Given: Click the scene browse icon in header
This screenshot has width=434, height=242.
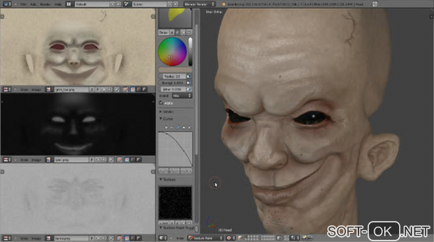Looking at the screenshot, I should pos(128,4).
